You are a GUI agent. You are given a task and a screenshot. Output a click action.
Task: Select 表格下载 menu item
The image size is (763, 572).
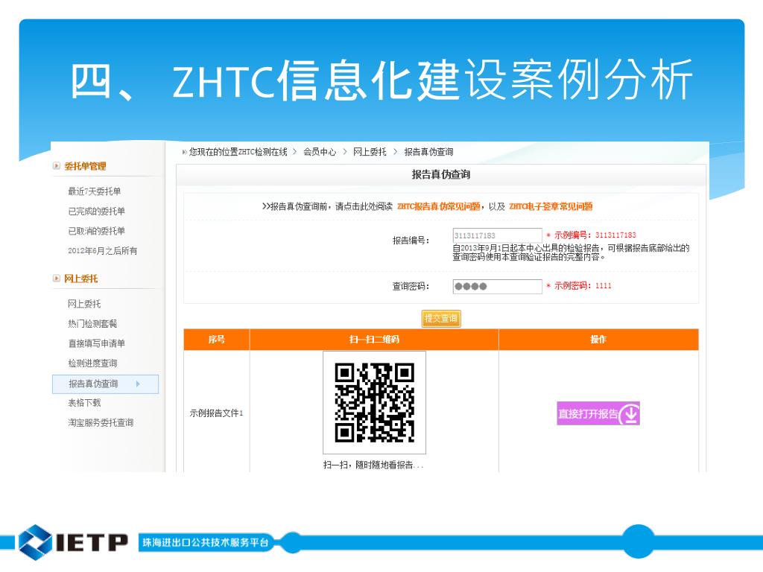(x=84, y=403)
